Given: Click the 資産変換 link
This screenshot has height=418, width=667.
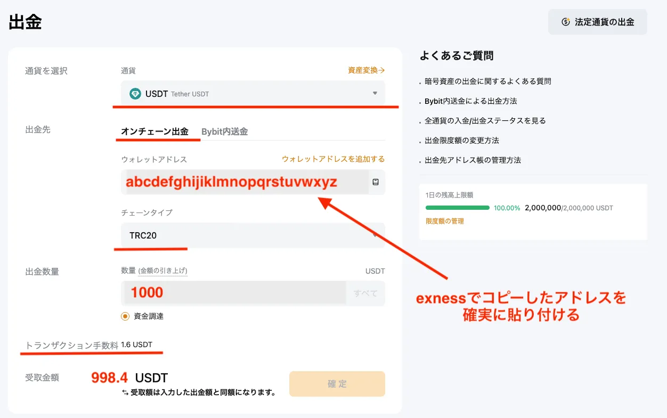Looking at the screenshot, I should (366, 70).
